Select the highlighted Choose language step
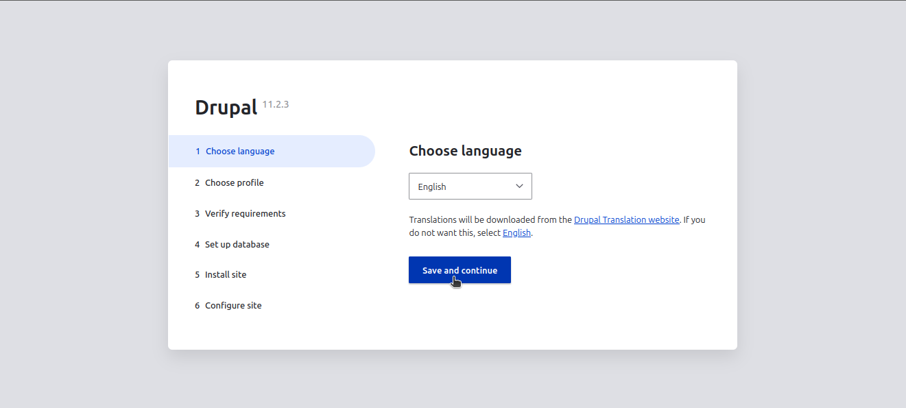This screenshot has height=408, width=906. coord(239,151)
